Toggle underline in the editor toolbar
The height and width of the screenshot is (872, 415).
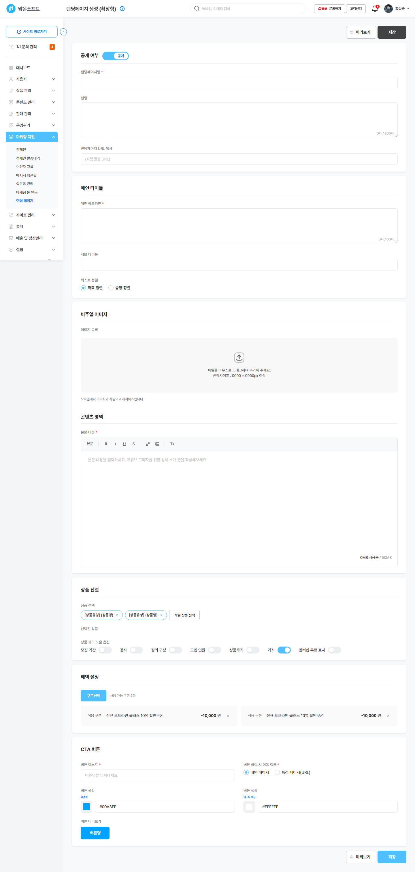tap(124, 444)
